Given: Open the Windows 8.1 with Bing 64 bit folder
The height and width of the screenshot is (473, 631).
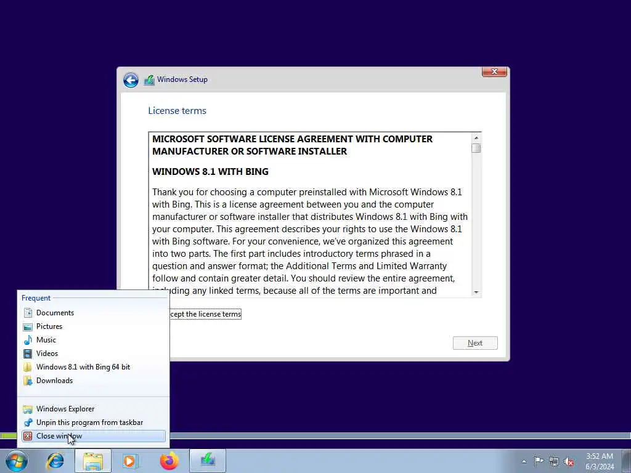Looking at the screenshot, I should click(x=94, y=367).
